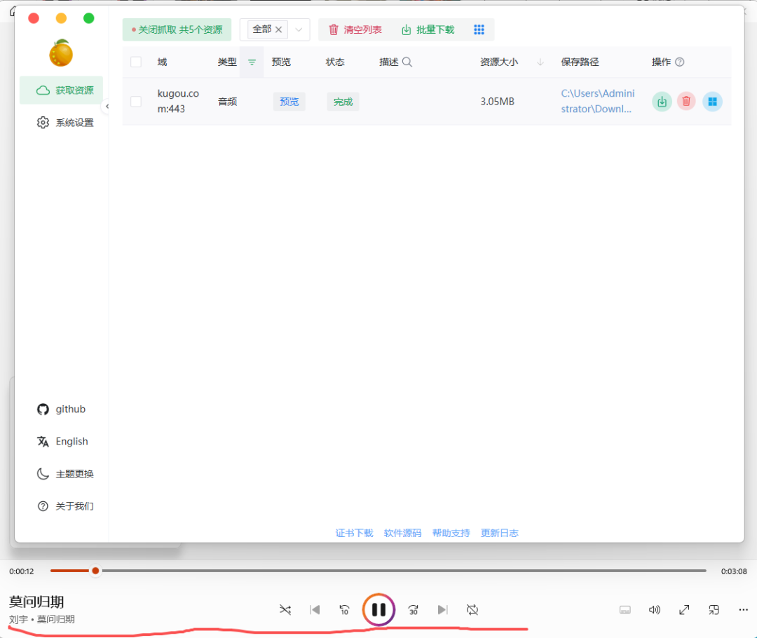The height and width of the screenshot is (638, 757).
Task: Pause the playing song 莫问归期
Action: [x=378, y=609]
